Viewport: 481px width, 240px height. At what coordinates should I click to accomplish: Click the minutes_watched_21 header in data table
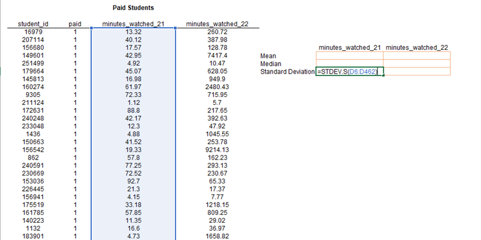[x=133, y=24]
